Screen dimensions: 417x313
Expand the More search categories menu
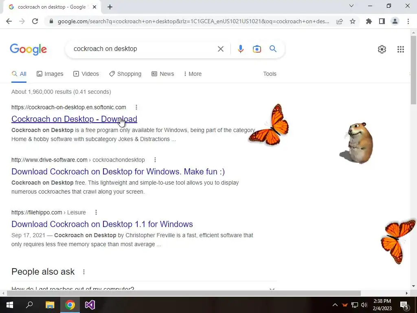click(193, 74)
